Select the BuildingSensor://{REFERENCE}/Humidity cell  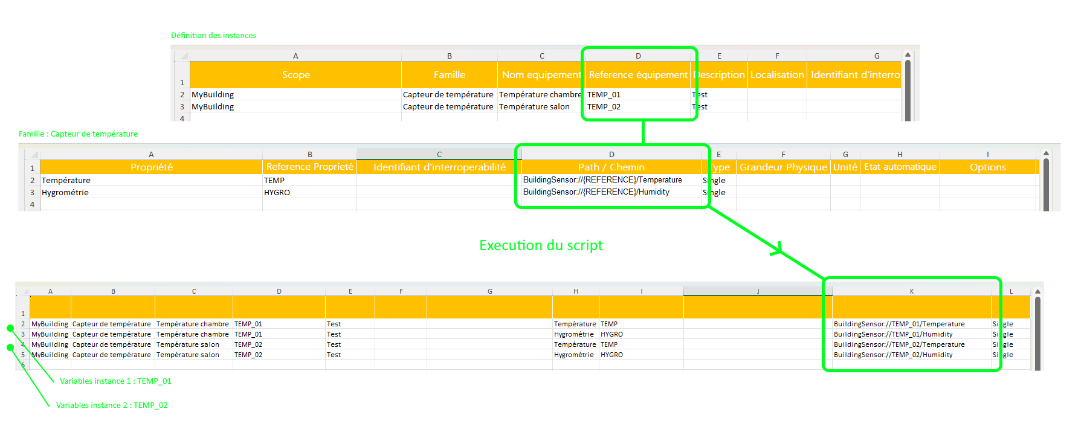click(x=596, y=192)
